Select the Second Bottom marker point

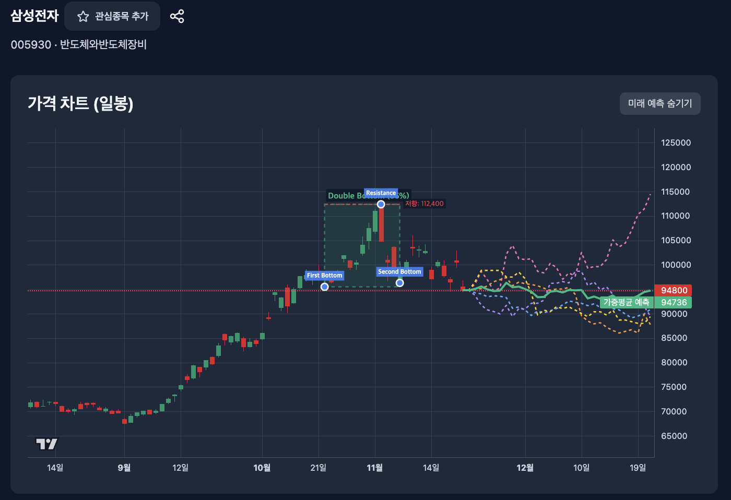tap(399, 283)
